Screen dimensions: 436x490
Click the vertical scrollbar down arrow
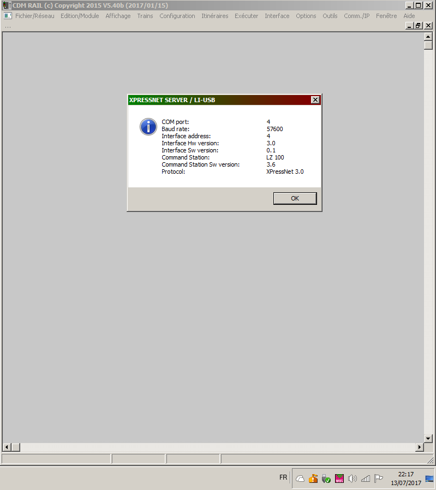428,439
